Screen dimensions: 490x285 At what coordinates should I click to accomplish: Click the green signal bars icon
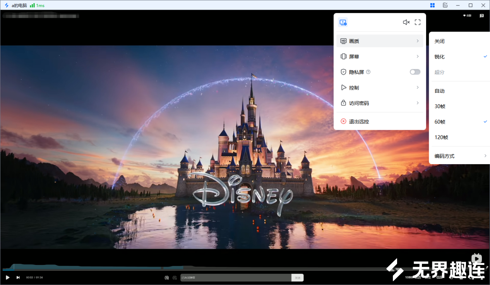tap(32, 5)
